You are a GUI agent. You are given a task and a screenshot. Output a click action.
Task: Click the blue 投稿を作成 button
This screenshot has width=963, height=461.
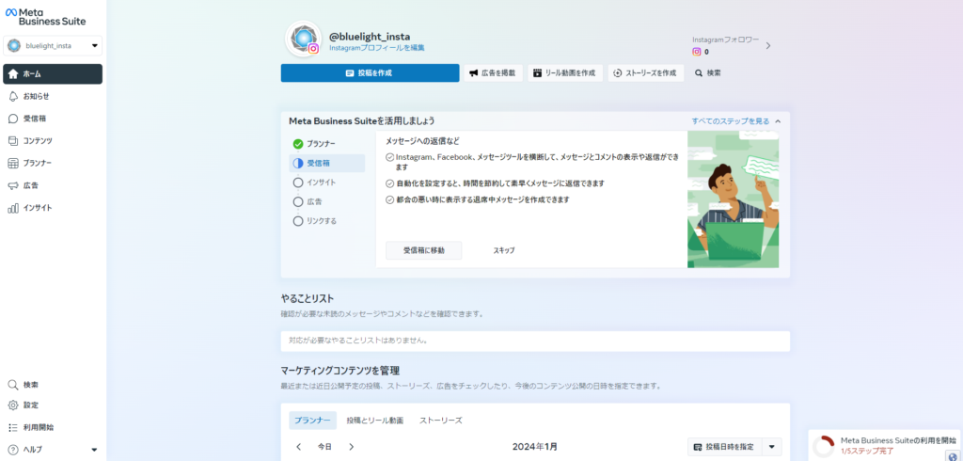coord(370,73)
